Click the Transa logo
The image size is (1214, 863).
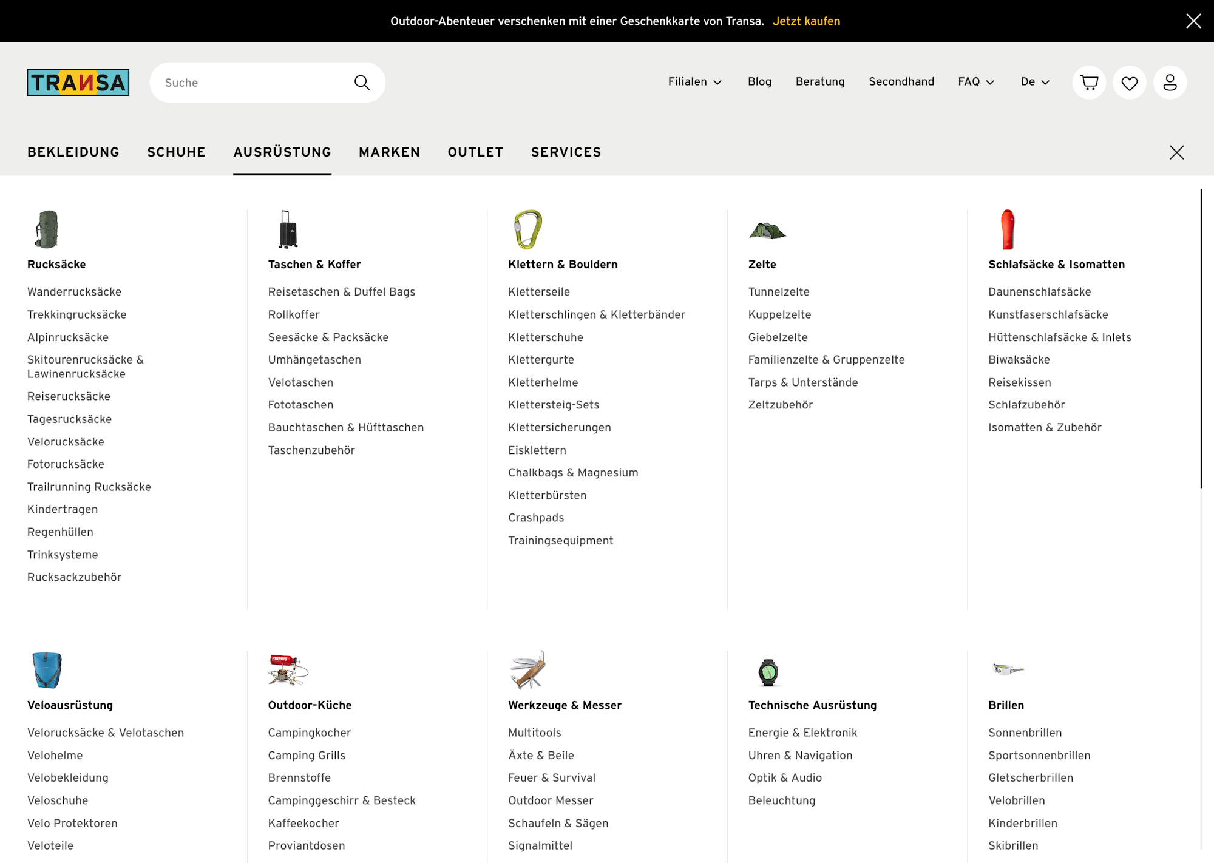tap(78, 83)
